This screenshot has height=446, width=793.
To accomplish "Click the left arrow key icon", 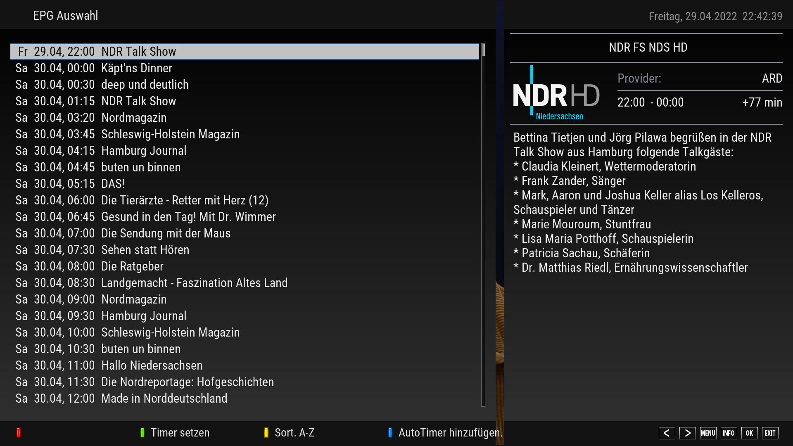I will click(667, 433).
